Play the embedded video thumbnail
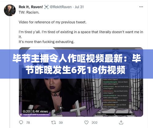Screen dimensions: 153x128 (x=81, y=82)
